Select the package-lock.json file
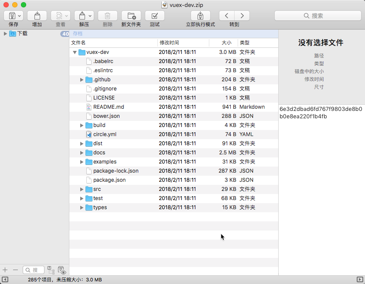Screen dimensions: 365x284 point(174,171)
